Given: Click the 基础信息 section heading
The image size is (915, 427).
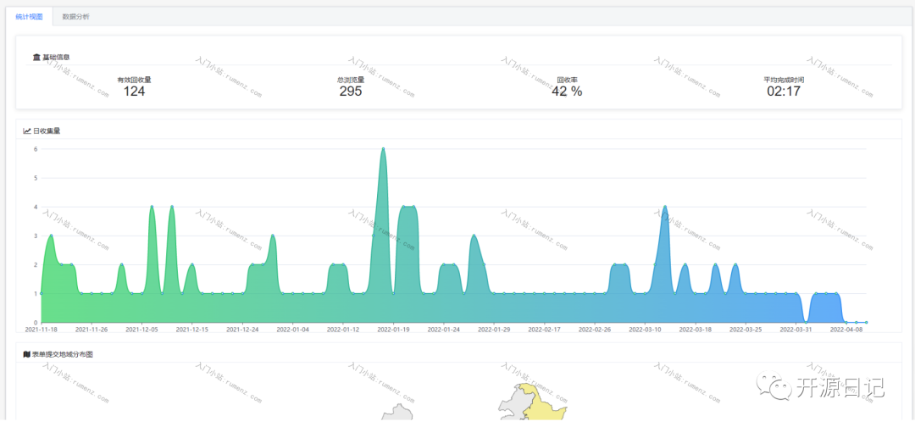Looking at the screenshot, I should [x=57, y=57].
